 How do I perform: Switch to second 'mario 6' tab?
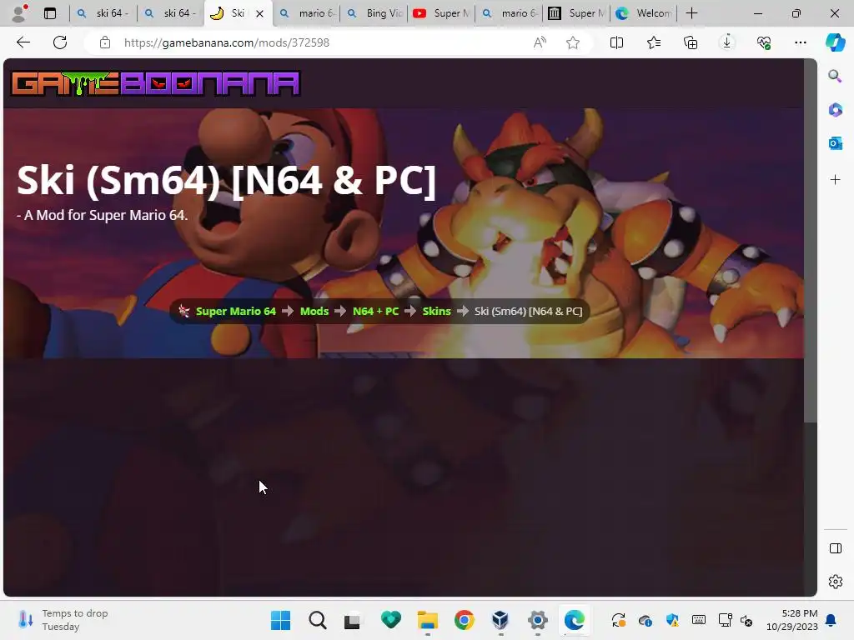509,13
